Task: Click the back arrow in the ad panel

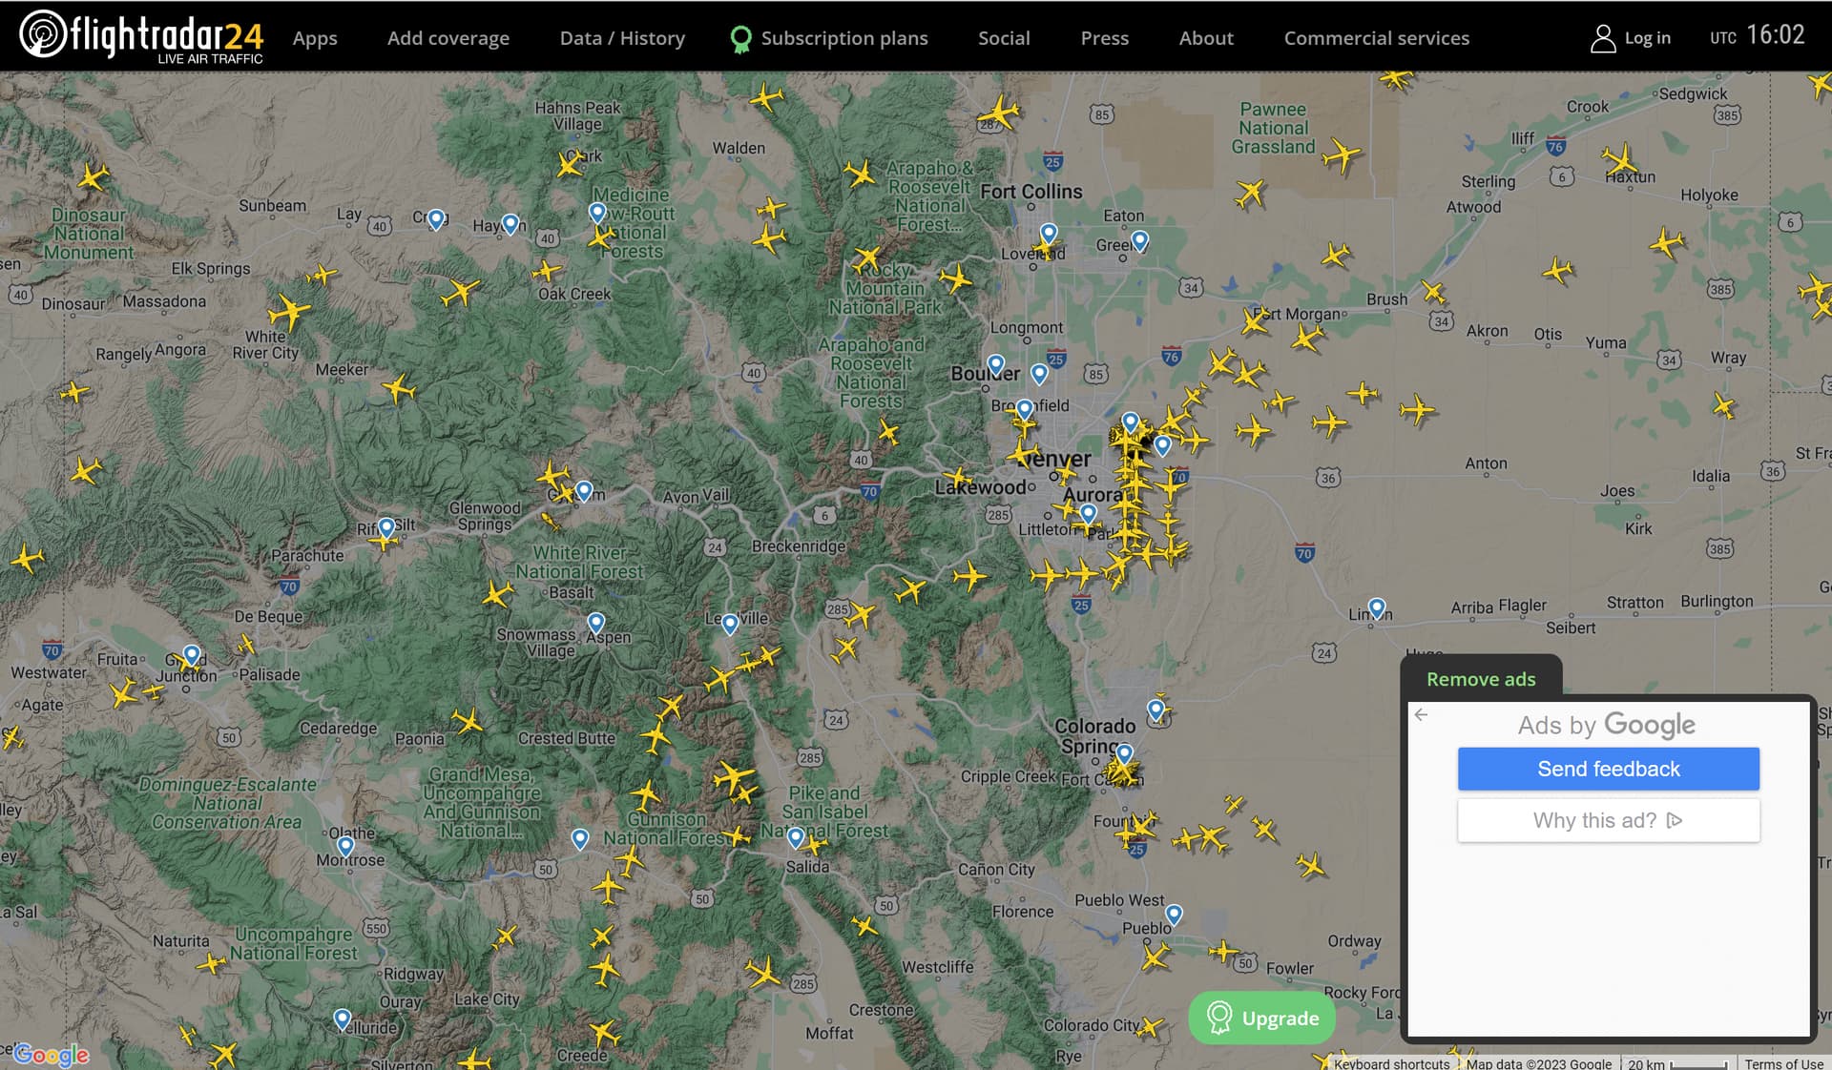Action: [x=1422, y=714]
